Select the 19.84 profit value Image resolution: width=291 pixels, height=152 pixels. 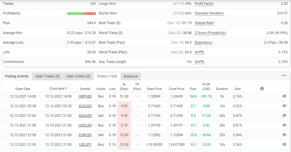(206, 135)
